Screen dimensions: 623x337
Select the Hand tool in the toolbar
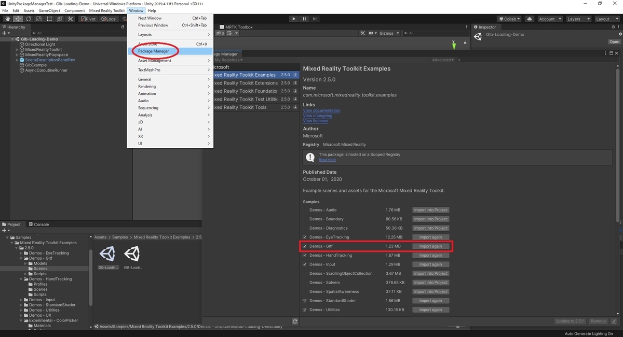7,19
